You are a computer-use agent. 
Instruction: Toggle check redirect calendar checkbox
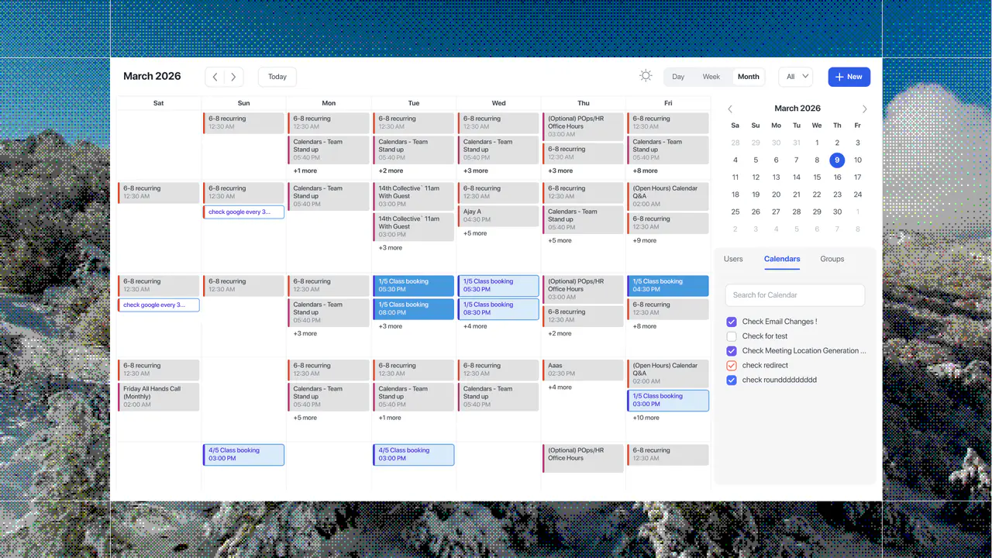pyautogui.click(x=732, y=366)
